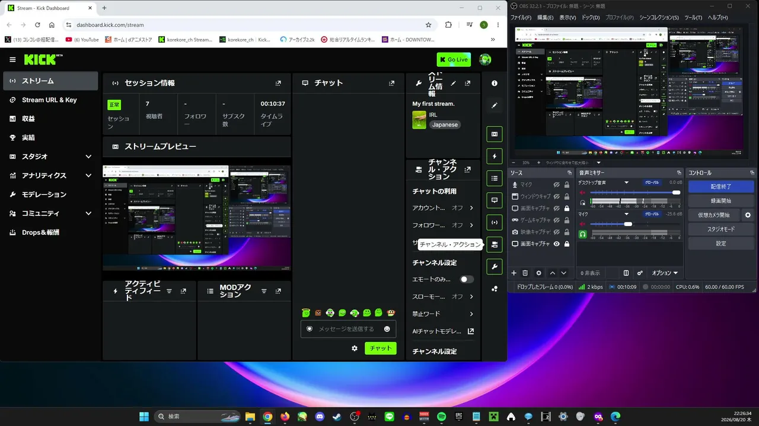Send message with green チャット button
The image size is (759, 426).
[380, 348]
